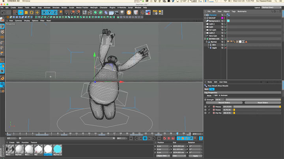Select the Cel Light object row
284x159 pixels.
point(213,30)
